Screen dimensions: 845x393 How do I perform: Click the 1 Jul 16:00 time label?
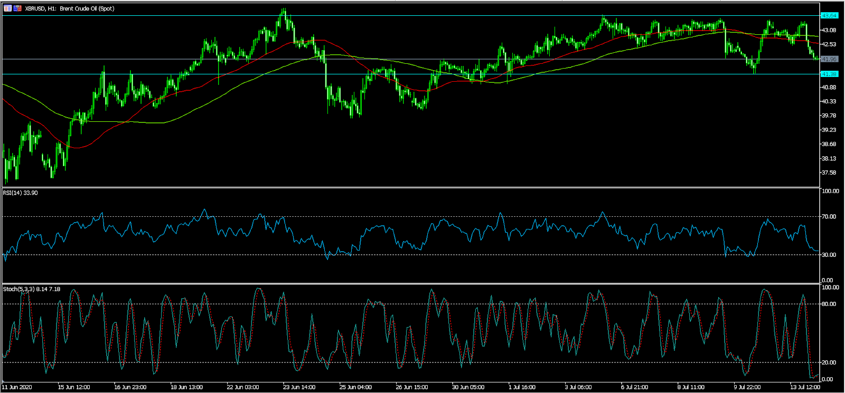[522, 387]
